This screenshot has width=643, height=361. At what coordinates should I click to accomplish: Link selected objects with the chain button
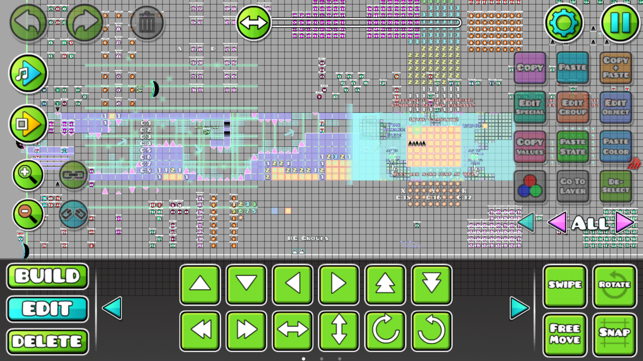73,175
